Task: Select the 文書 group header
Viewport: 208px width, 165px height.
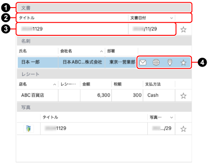Action: 104,8
